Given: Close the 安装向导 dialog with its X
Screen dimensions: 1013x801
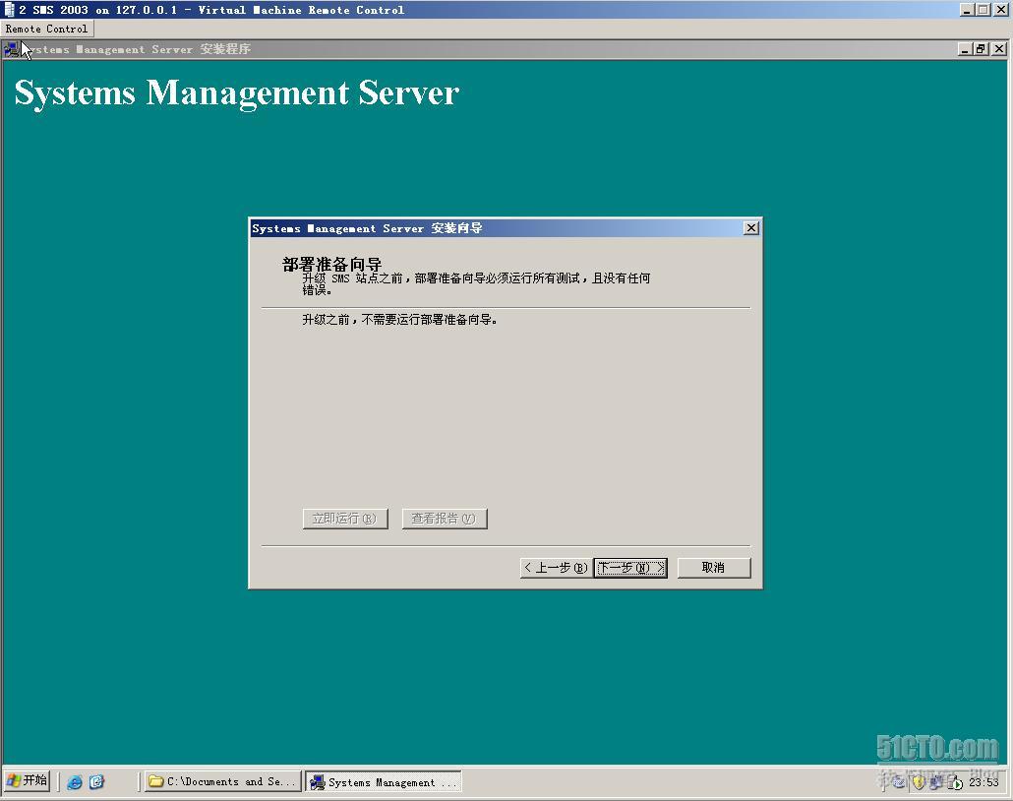Looking at the screenshot, I should [750, 228].
